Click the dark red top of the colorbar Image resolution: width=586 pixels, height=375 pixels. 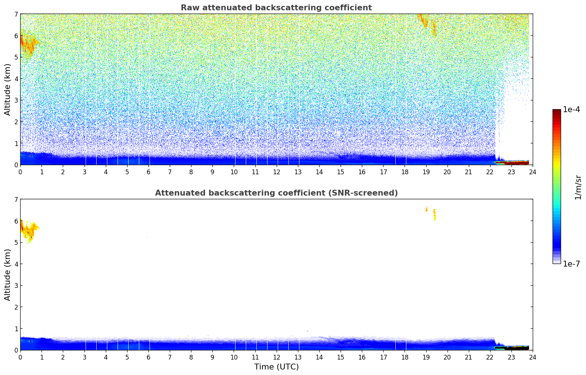557,112
